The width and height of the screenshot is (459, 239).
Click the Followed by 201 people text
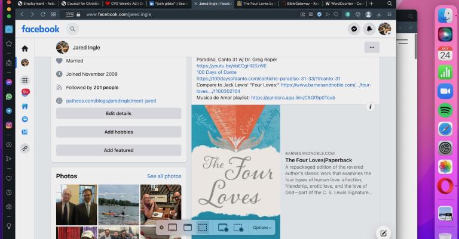pos(92,88)
